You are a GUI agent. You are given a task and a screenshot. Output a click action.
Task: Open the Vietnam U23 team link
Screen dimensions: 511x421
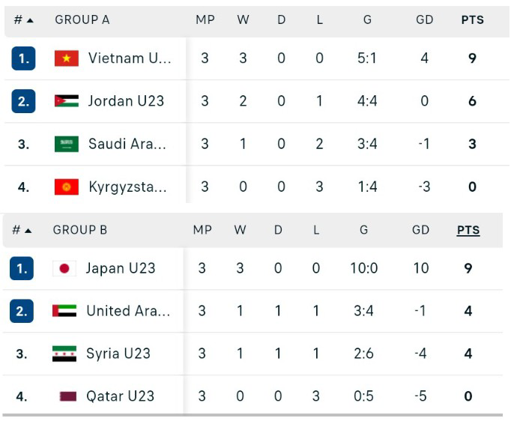pyautogui.click(x=130, y=58)
